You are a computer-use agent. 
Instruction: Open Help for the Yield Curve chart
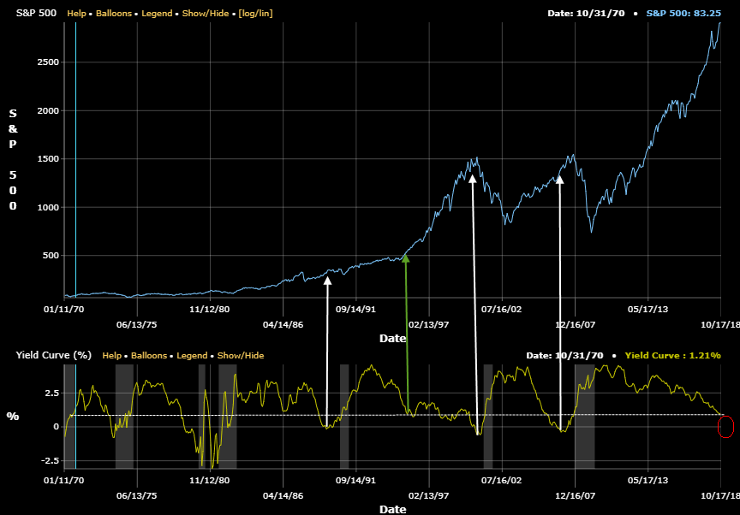pos(112,355)
